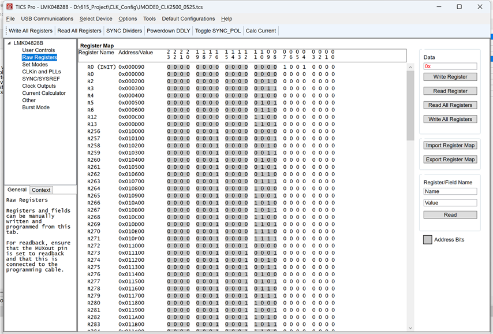Select Other in the tree
493x334 pixels.
tap(29, 100)
